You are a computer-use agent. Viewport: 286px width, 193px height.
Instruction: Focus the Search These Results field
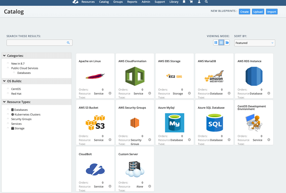click(39, 43)
